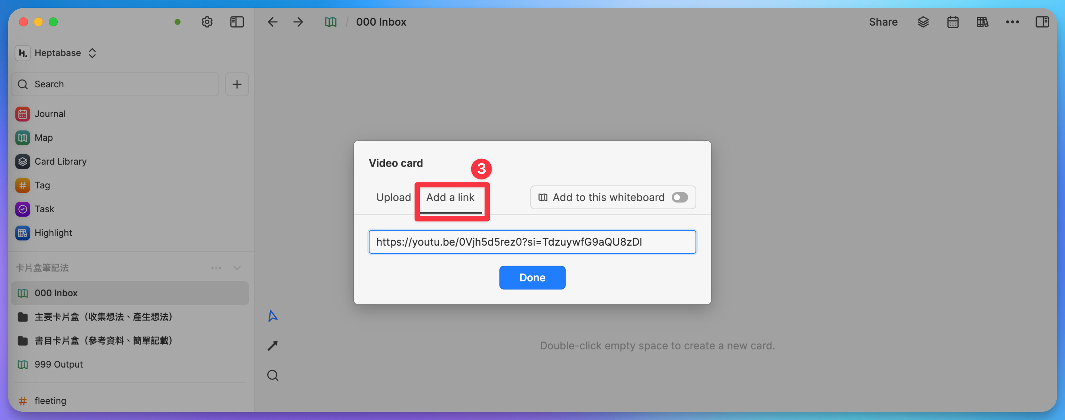The height and width of the screenshot is (420, 1065).
Task: Open Highlight in the sidebar
Action: click(130, 233)
